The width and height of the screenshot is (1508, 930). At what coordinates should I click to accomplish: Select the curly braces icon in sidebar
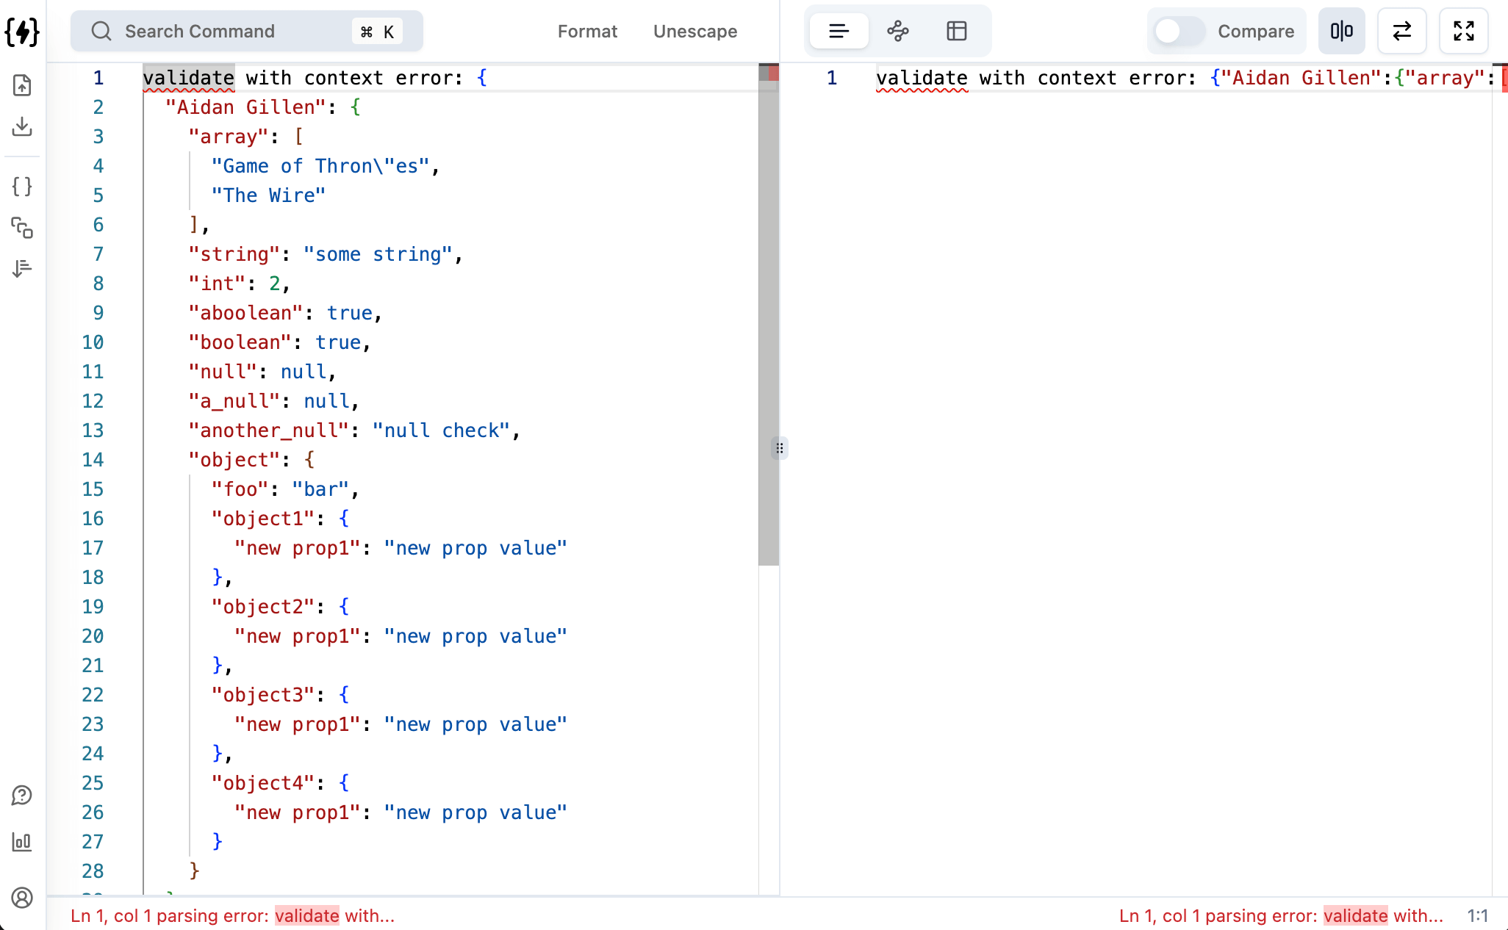point(22,187)
